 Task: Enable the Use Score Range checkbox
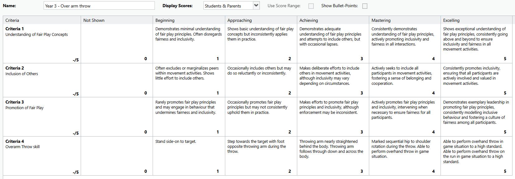[311, 6]
